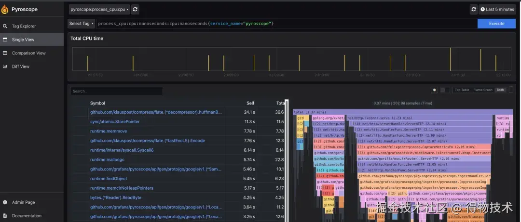Select Single View in the sidebar

coord(32,39)
